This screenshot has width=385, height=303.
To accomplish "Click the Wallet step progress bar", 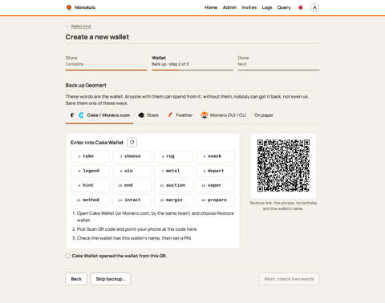I will point(192,70).
